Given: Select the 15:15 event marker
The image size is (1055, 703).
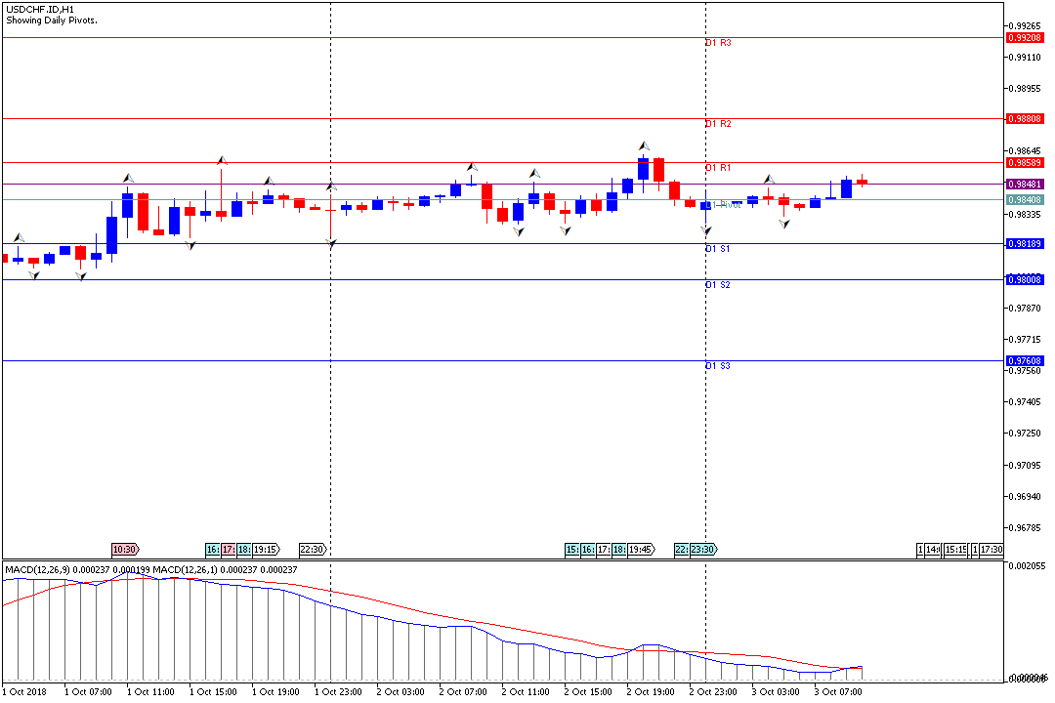Looking at the screenshot, I should 955,550.
